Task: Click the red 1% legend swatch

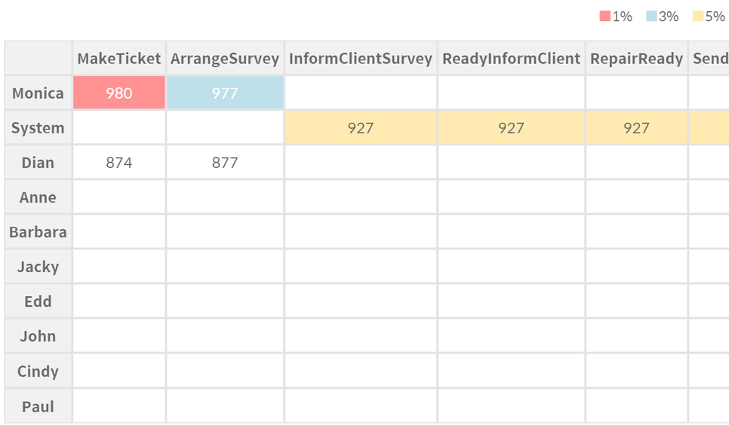Action: point(604,17)
